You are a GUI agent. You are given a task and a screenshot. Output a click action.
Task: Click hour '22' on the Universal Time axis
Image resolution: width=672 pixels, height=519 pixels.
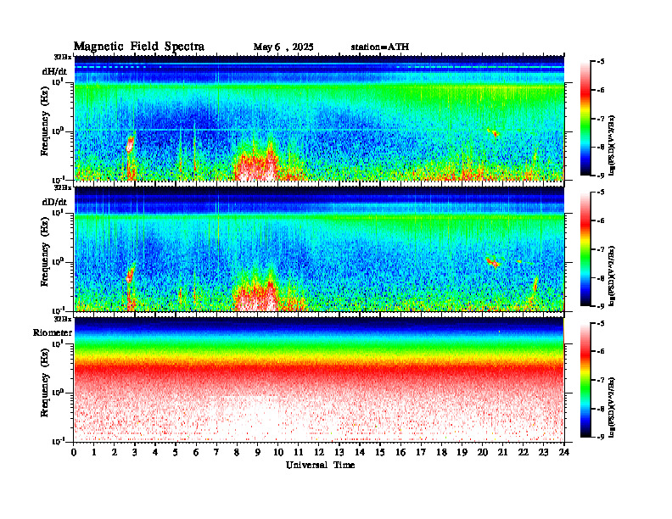(524, 453)
